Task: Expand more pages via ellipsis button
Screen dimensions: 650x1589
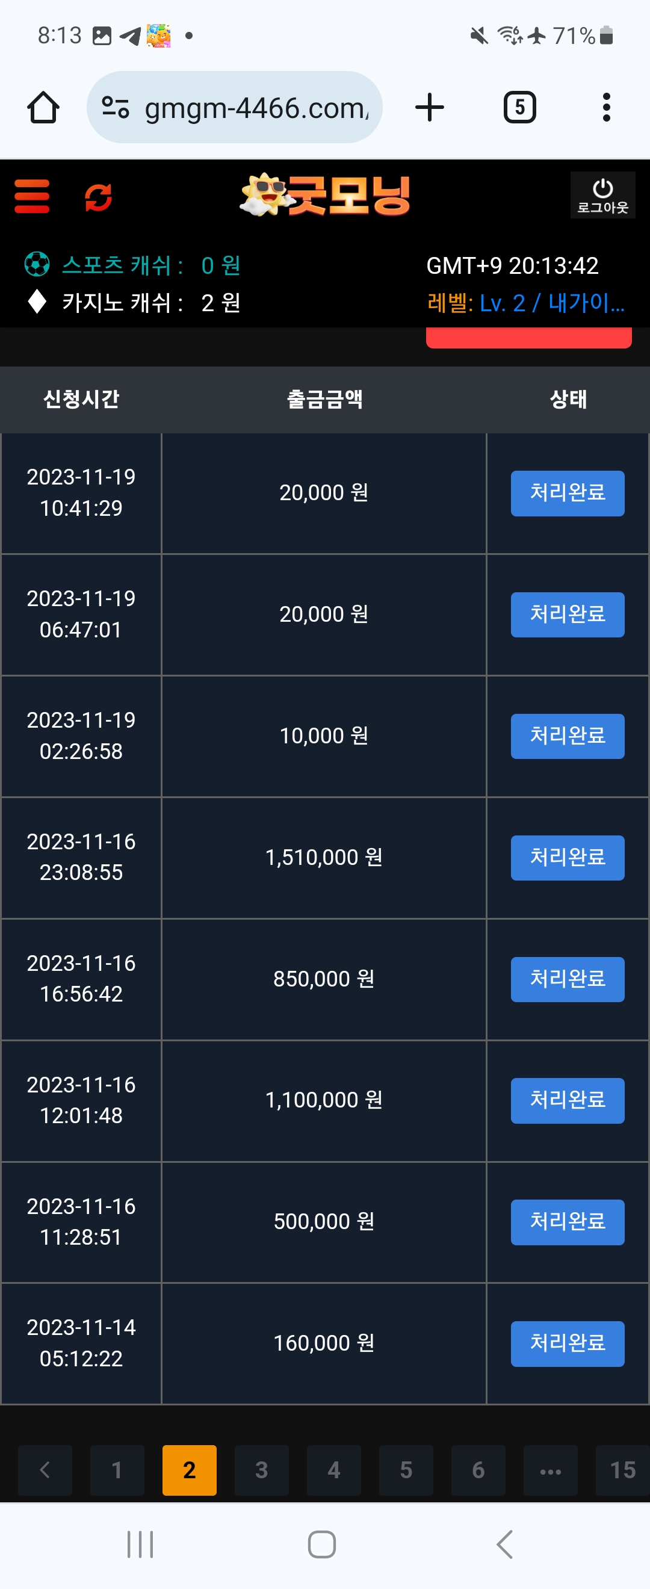Action: (x=551, y=1470)
